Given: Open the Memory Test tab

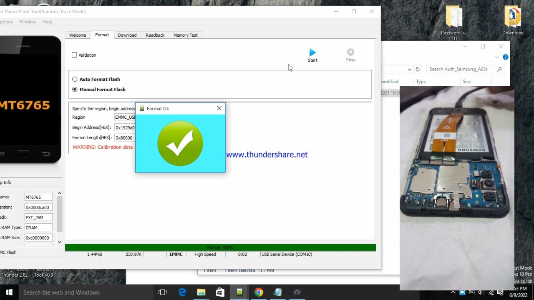Looking at the screenshot, I should click(x=186, y=35).
